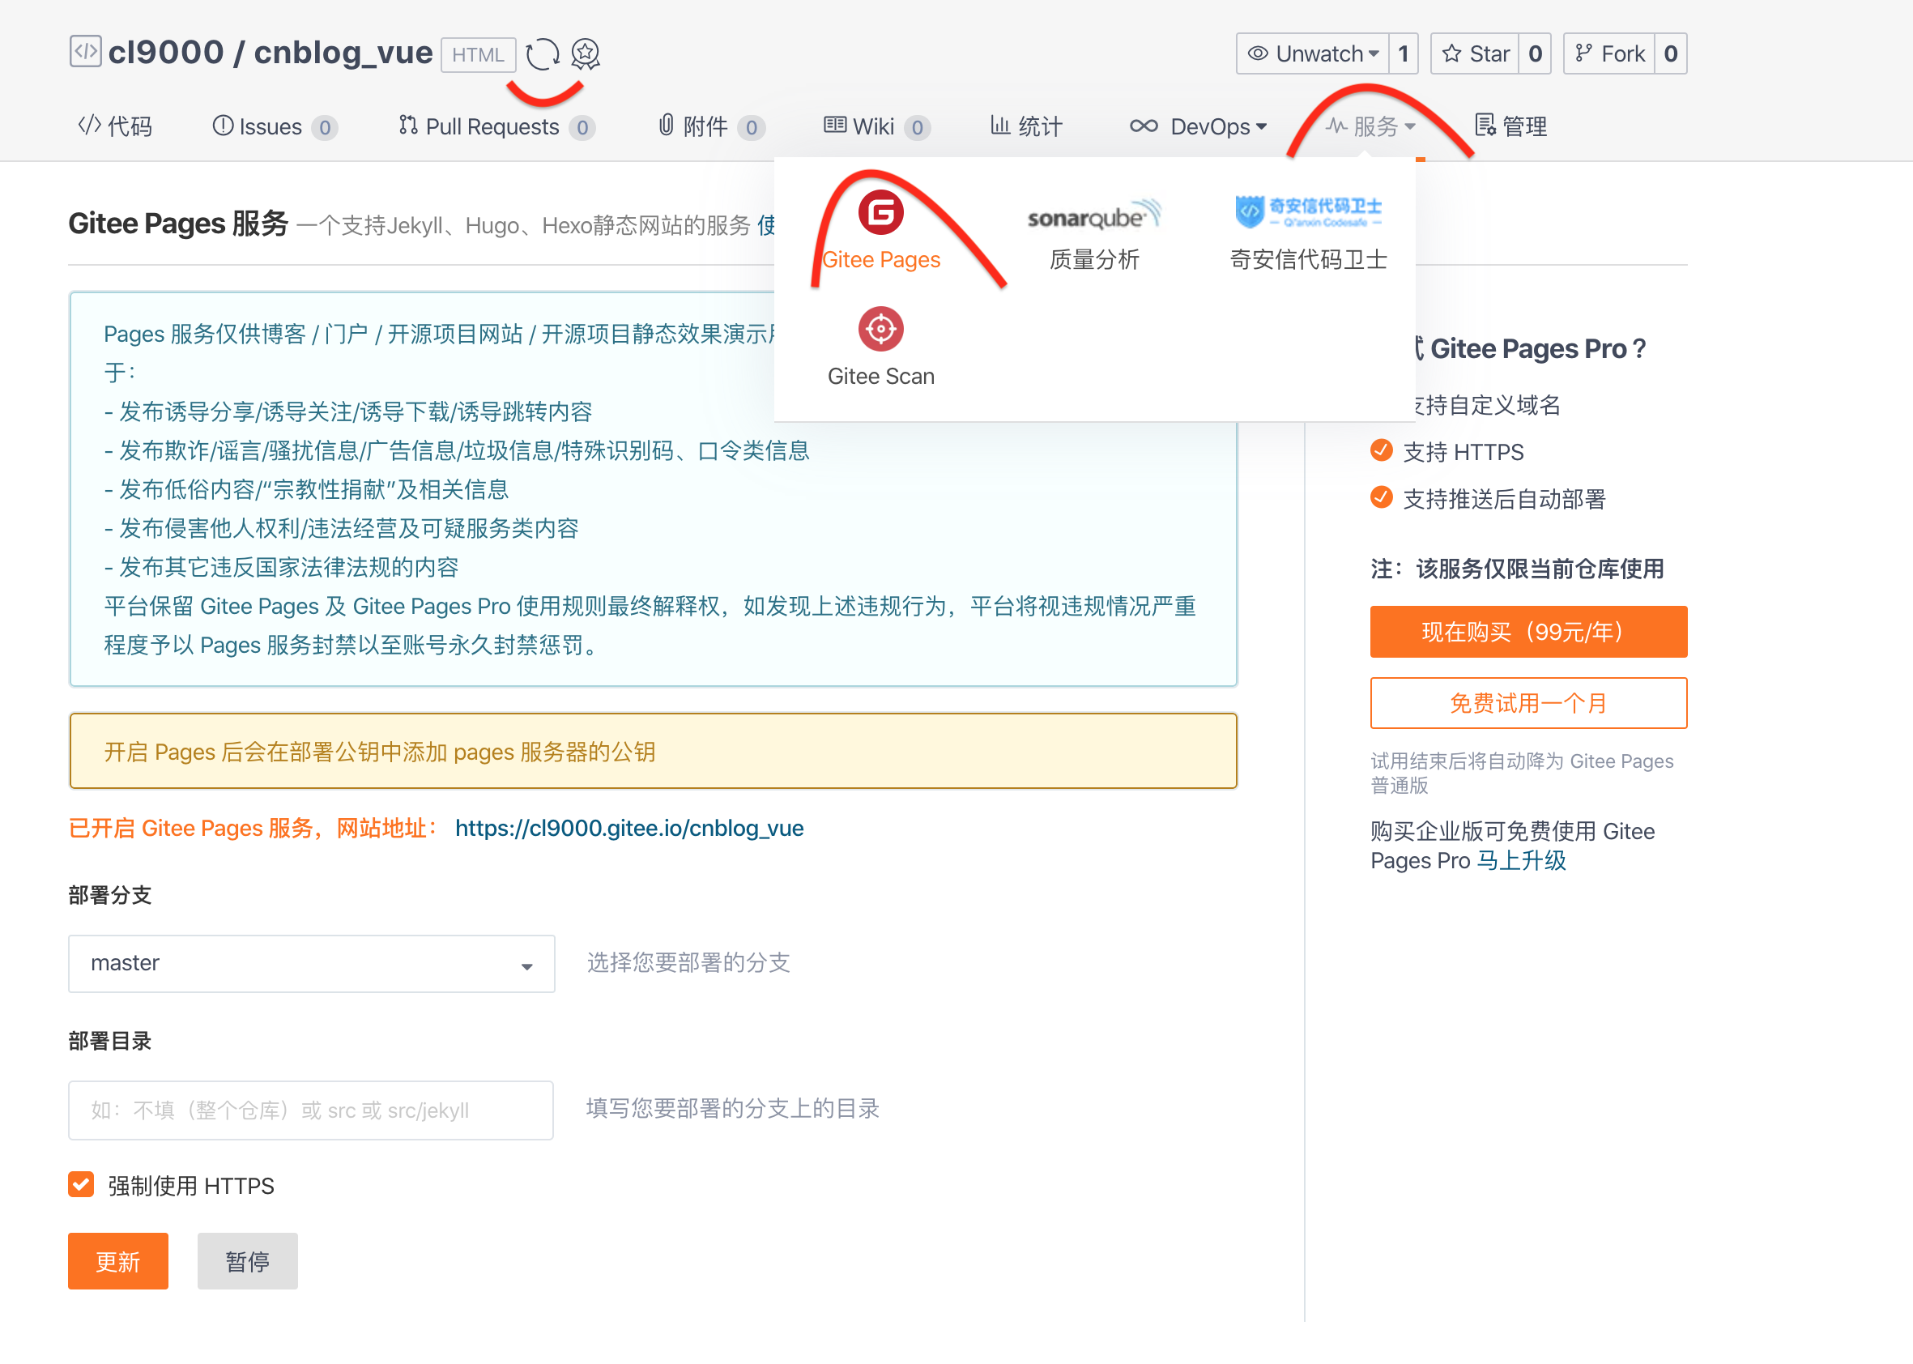Screen dimensions: 1913x1364
Task: Click the 发布低俗内容 rule line
Action: coord(306,490)
